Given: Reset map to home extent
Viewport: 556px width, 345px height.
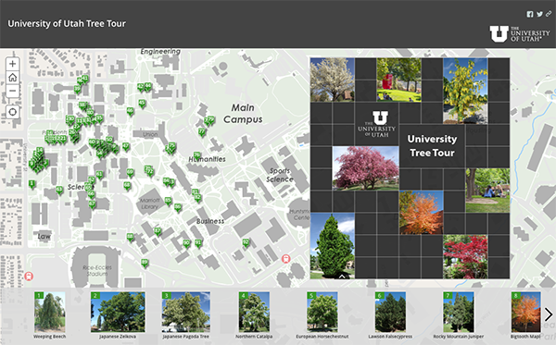Looking at the screenshot, I should [13, 78].
